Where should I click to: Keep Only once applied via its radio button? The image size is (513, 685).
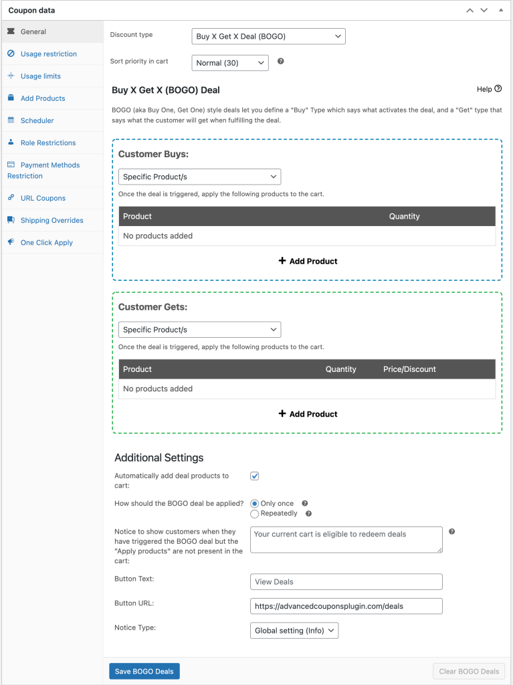pyautogui.click(x=254, y=503)
